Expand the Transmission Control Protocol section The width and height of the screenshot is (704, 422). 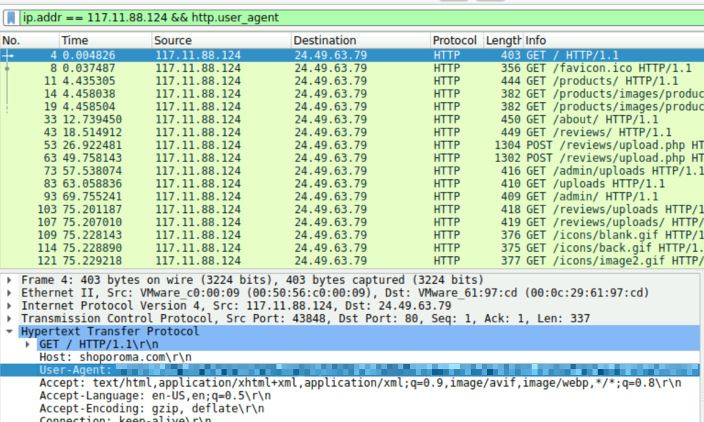tap(9, 319)
